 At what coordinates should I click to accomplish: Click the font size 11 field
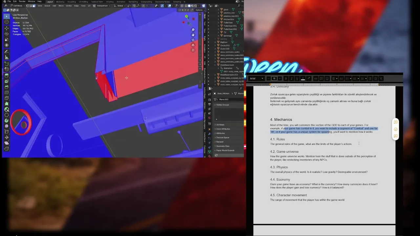click(274, 79)
